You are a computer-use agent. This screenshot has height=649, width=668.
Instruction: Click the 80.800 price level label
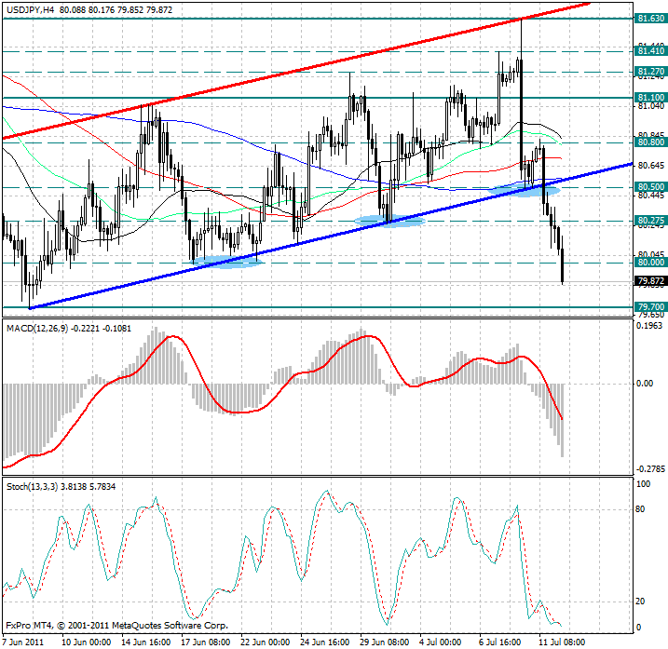point(649,142)
